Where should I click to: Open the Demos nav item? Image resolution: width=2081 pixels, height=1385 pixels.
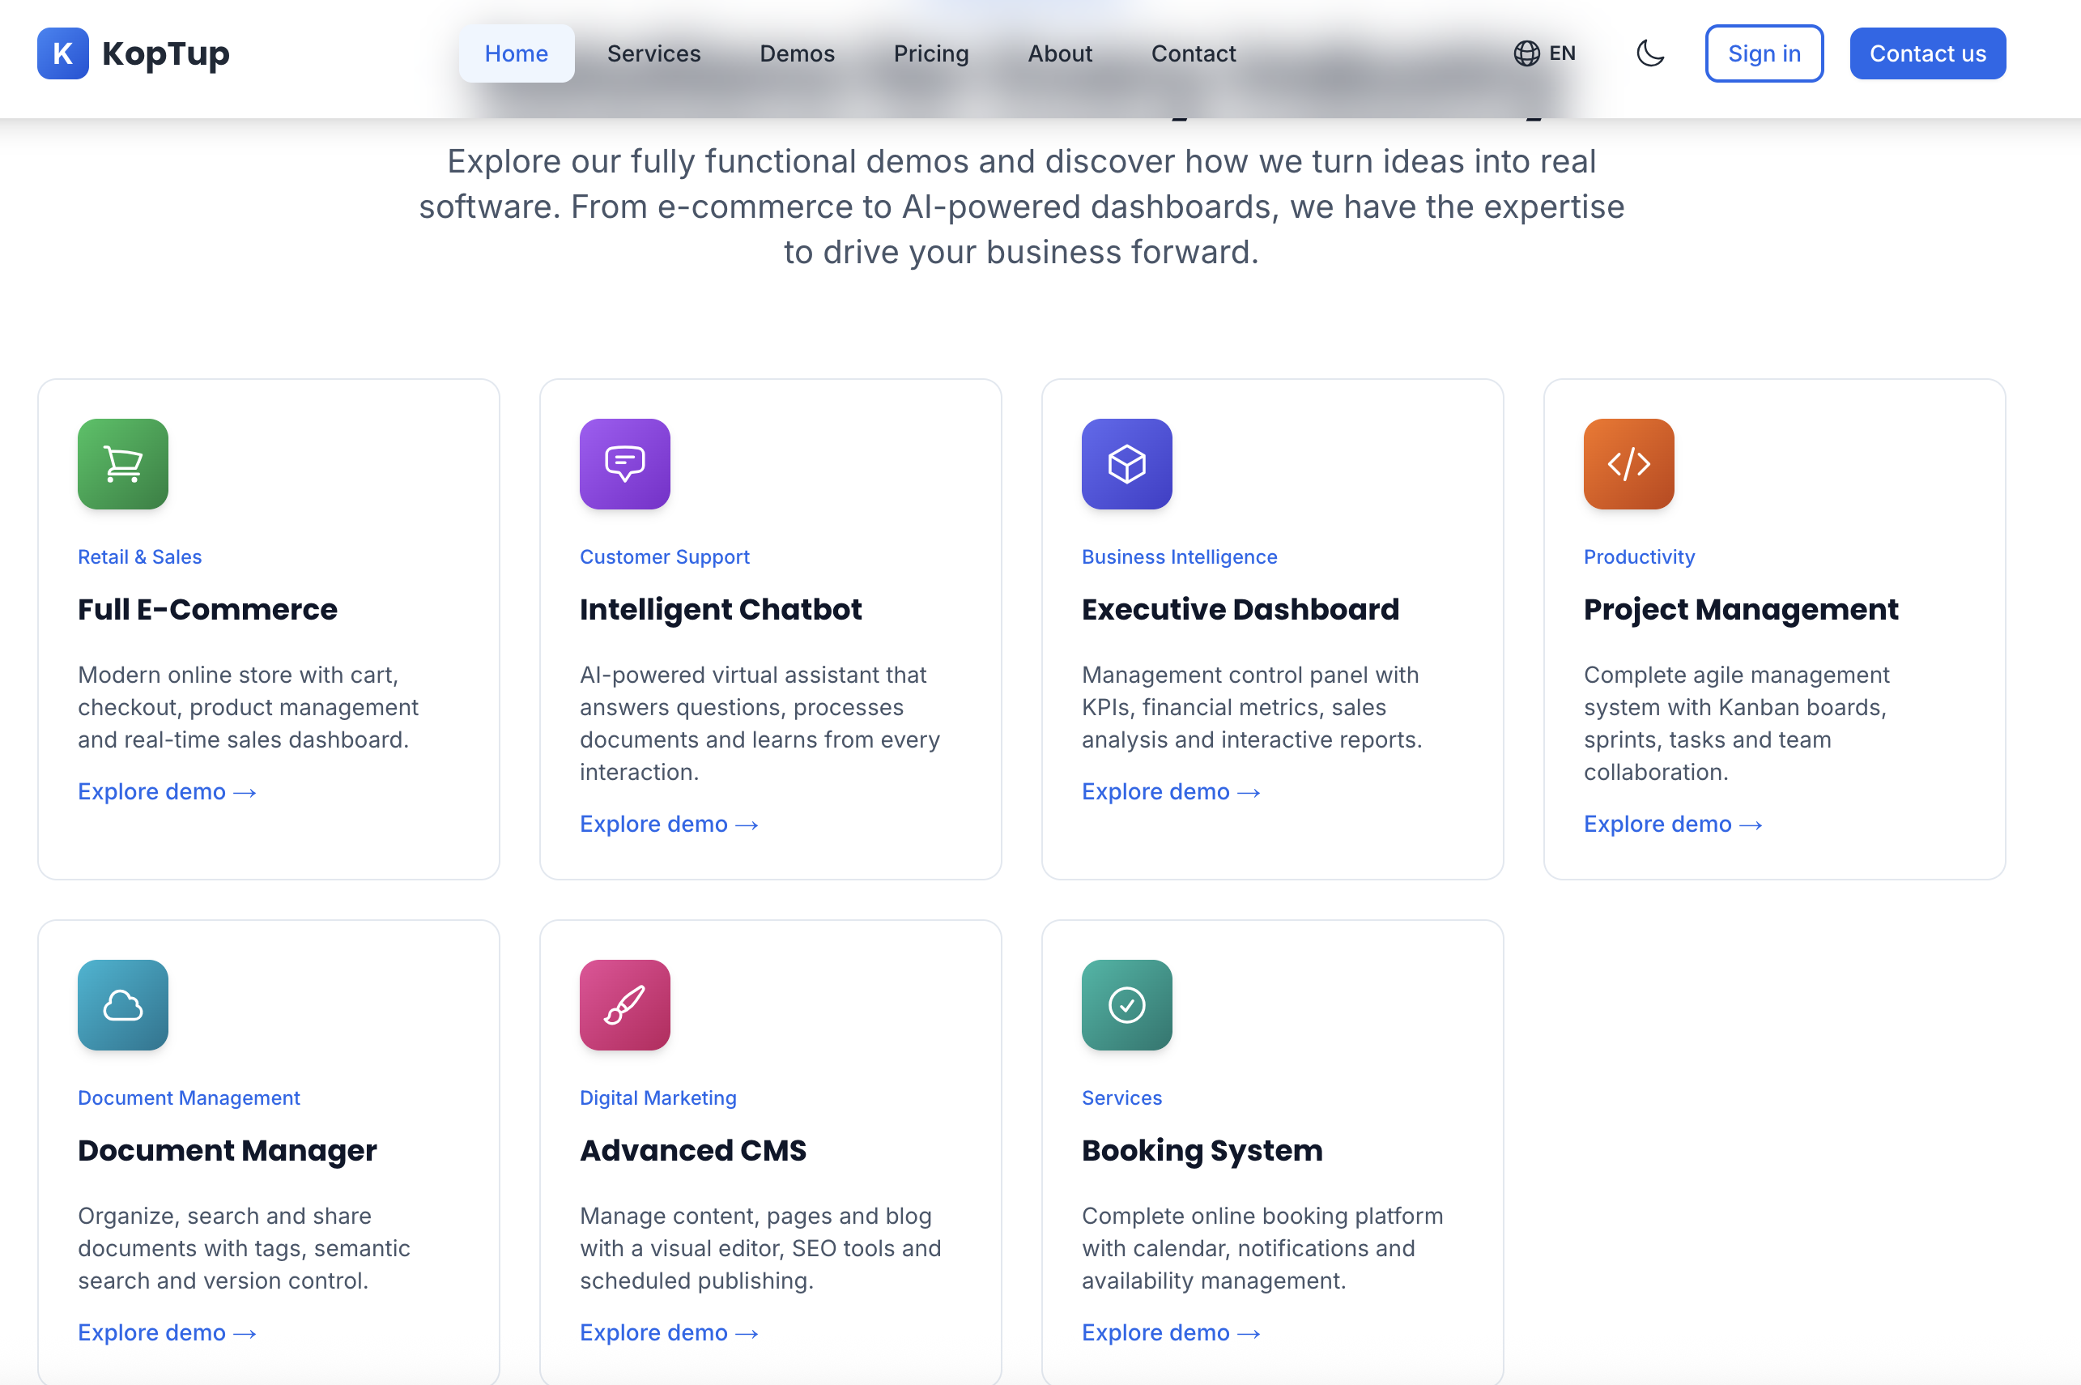click(x=797, y=54)
